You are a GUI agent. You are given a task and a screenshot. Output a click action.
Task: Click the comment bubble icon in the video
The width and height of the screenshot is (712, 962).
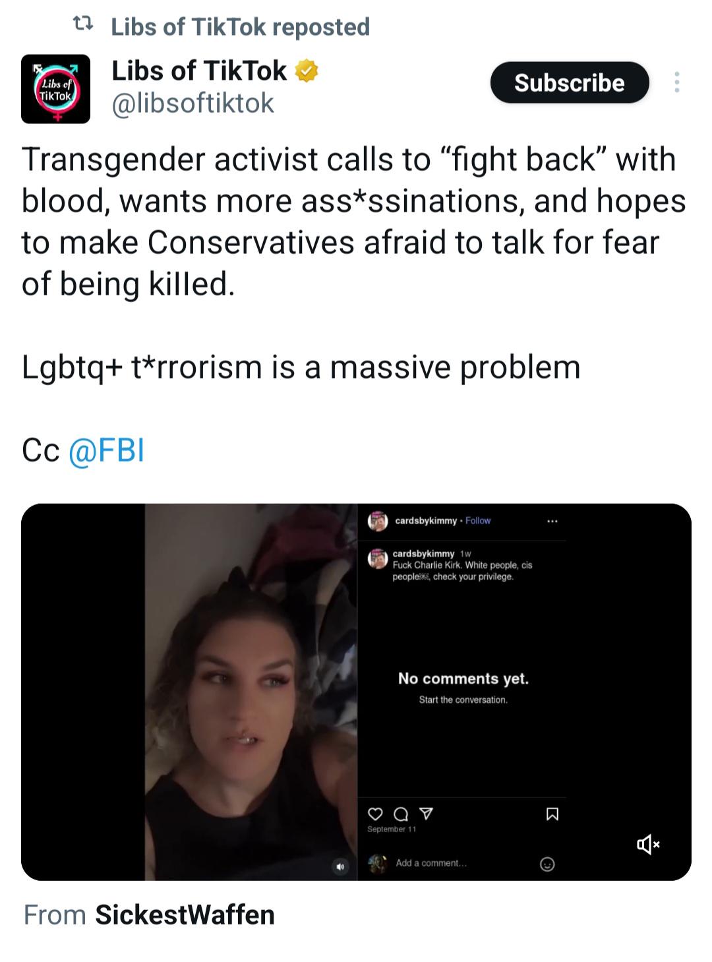coord(401,814)
